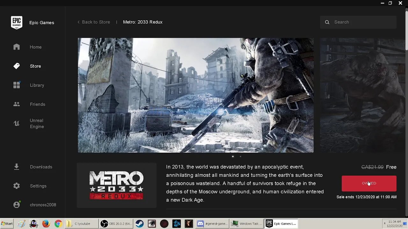The width and height of the screenshot is (408, 229).
Task: Switch to Discord #general-game taskbar button
Action: pyautogui.click(x=213, y=224)
